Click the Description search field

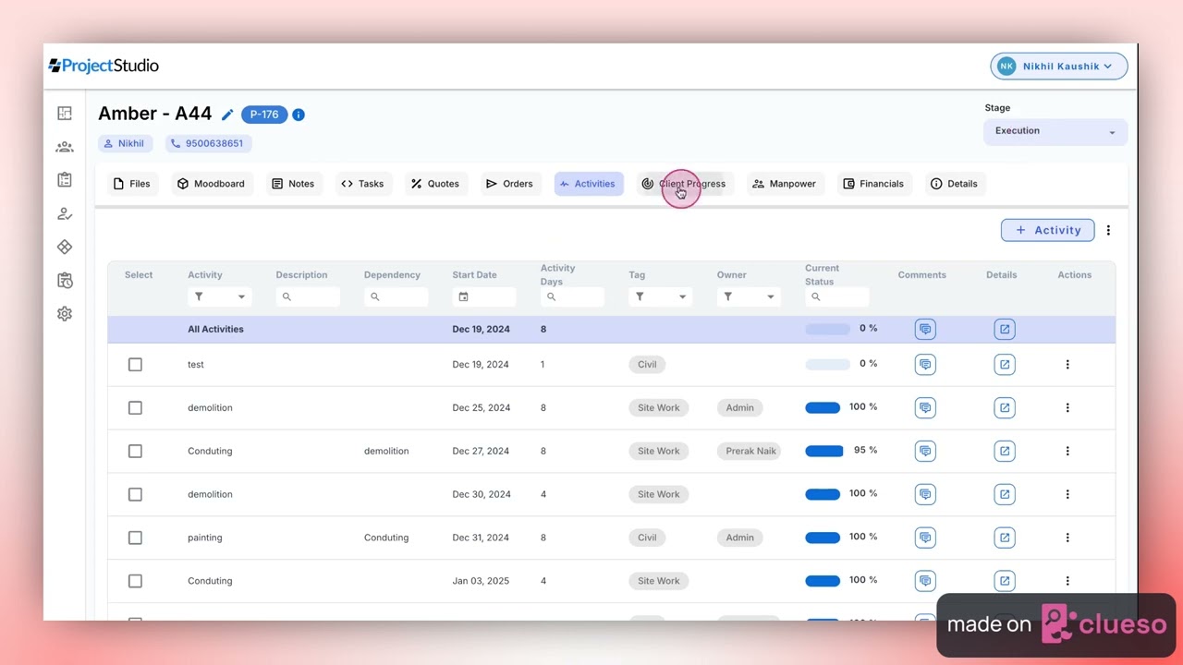click(x=308, y=296)
